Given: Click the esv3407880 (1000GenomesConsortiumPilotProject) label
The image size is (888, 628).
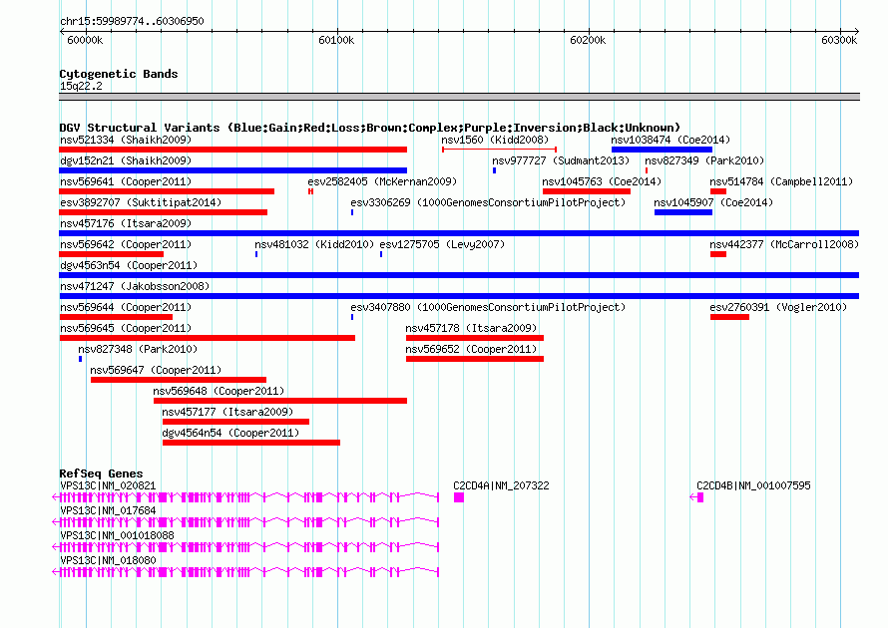Looking at the screenshot, I should 488,307.
